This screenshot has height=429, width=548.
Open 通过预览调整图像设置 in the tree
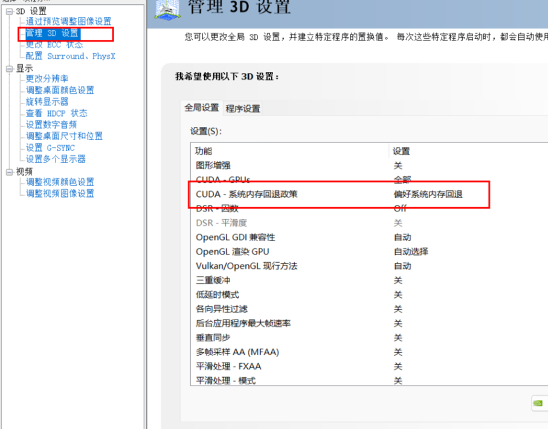tap(68, 22)
